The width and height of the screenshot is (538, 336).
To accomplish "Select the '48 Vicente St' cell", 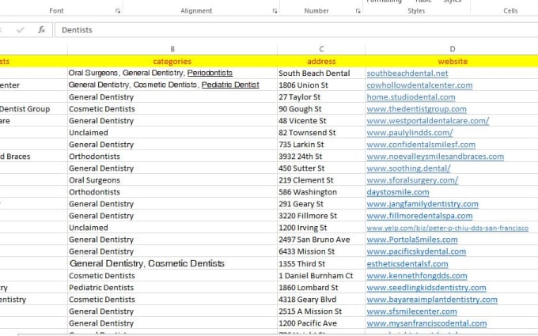I will 321,121.
